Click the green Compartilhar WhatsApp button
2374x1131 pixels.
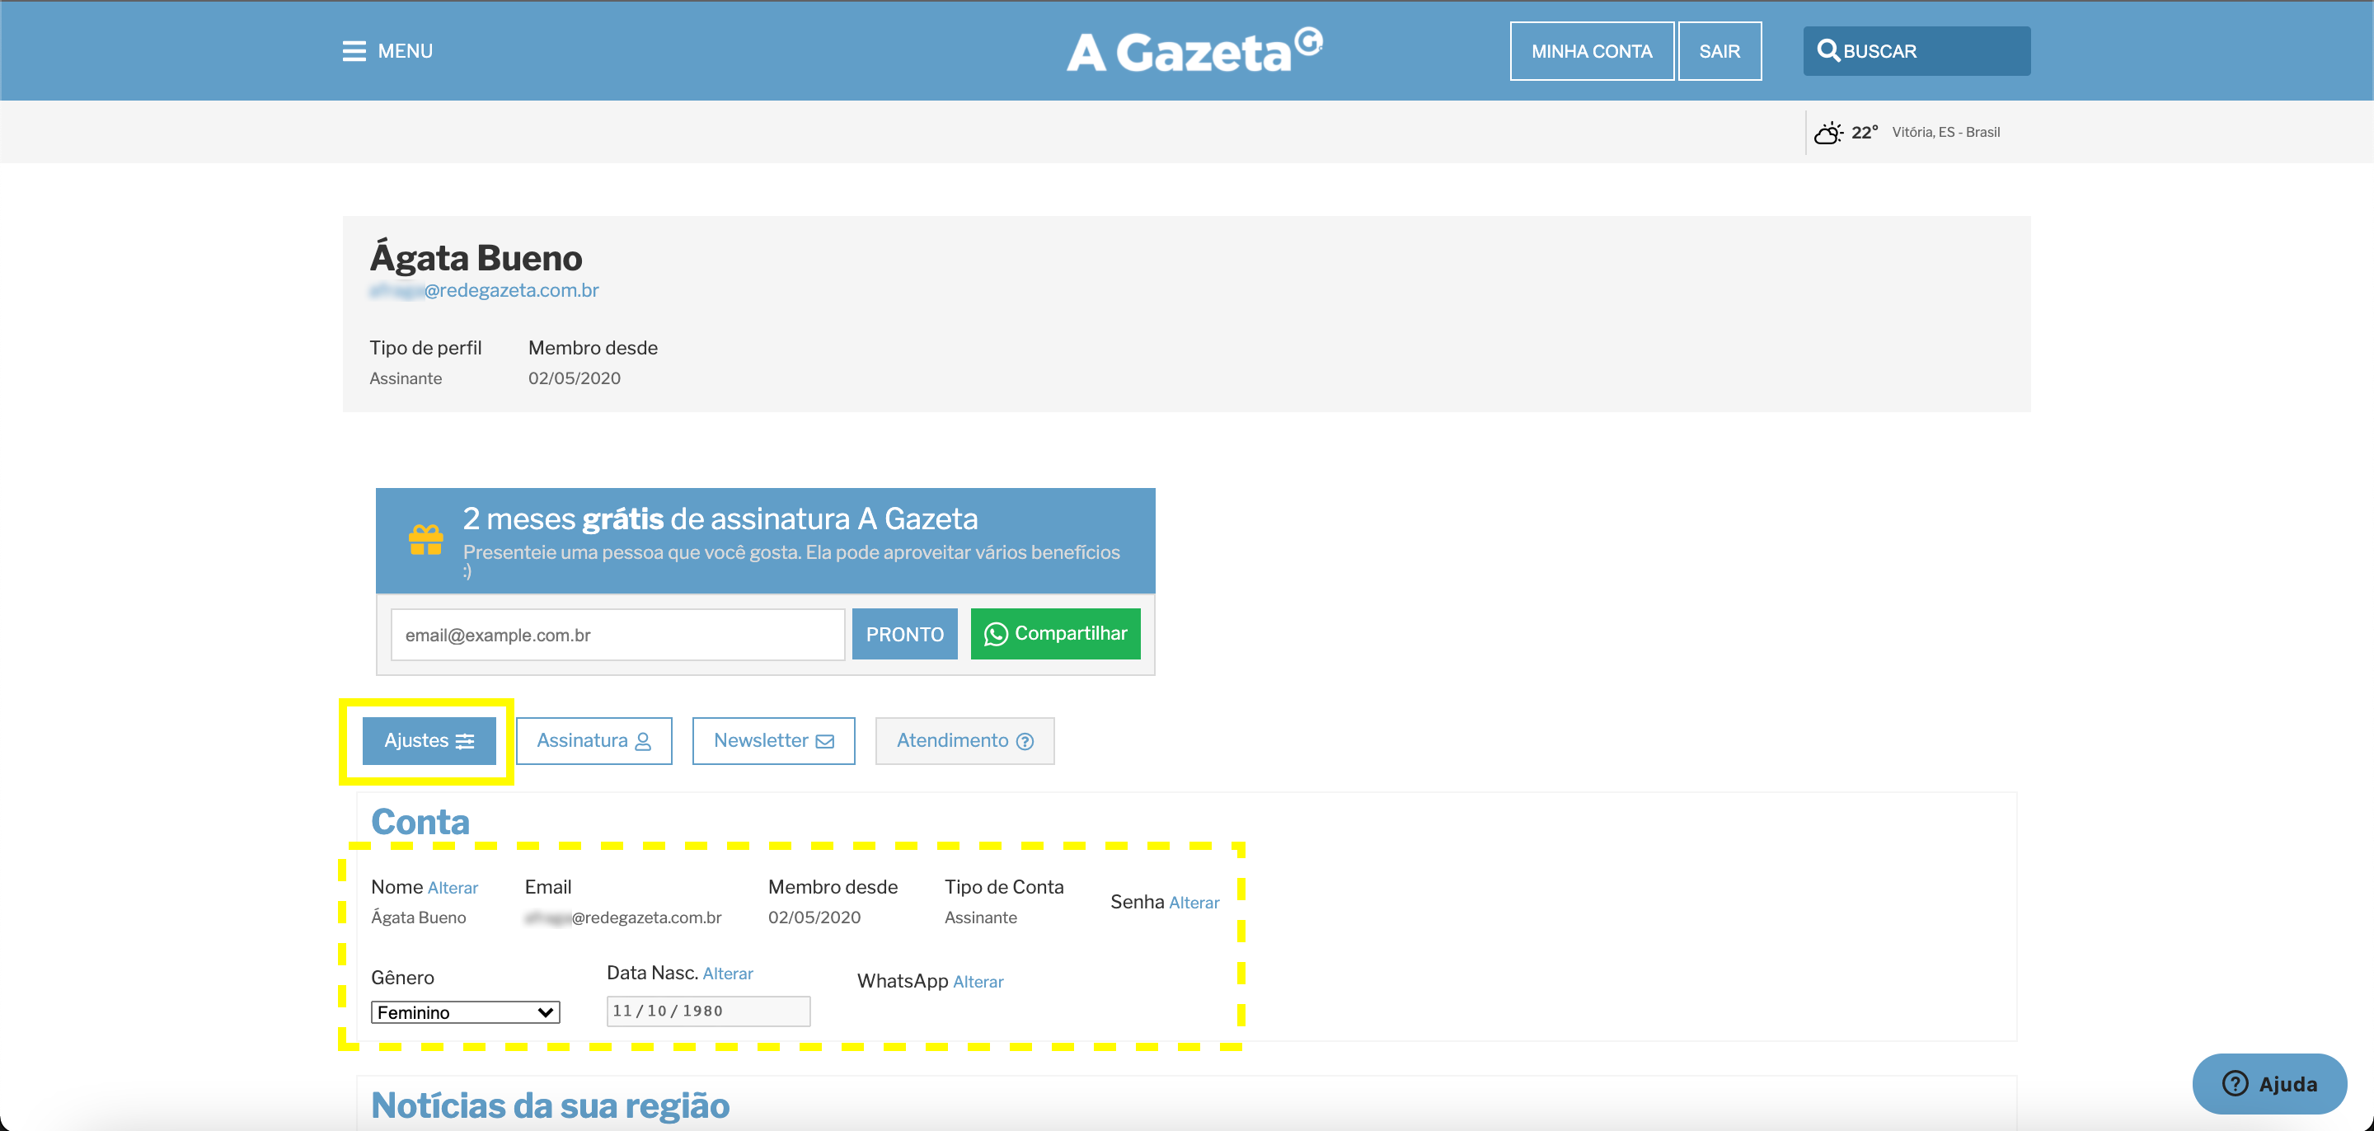point(1055,633)
